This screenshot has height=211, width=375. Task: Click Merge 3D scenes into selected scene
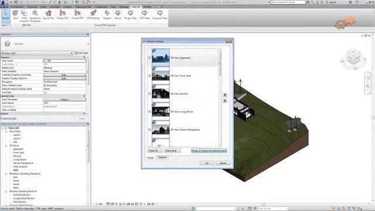point(209,151)
